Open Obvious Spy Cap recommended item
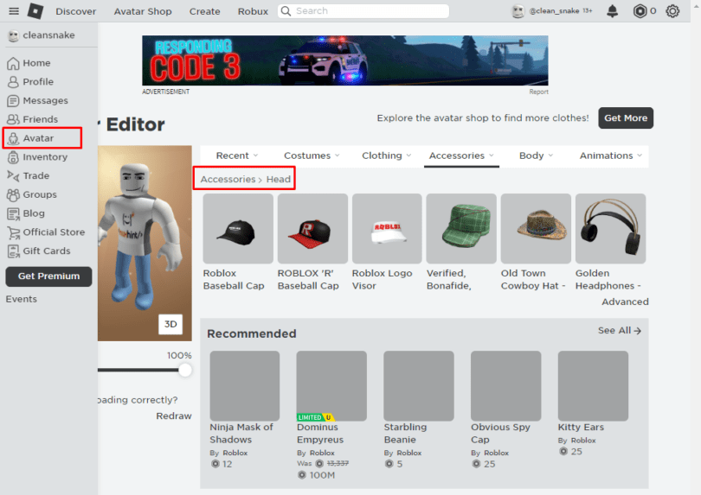Viewport: 701px width, 495px height. (505, 385)
